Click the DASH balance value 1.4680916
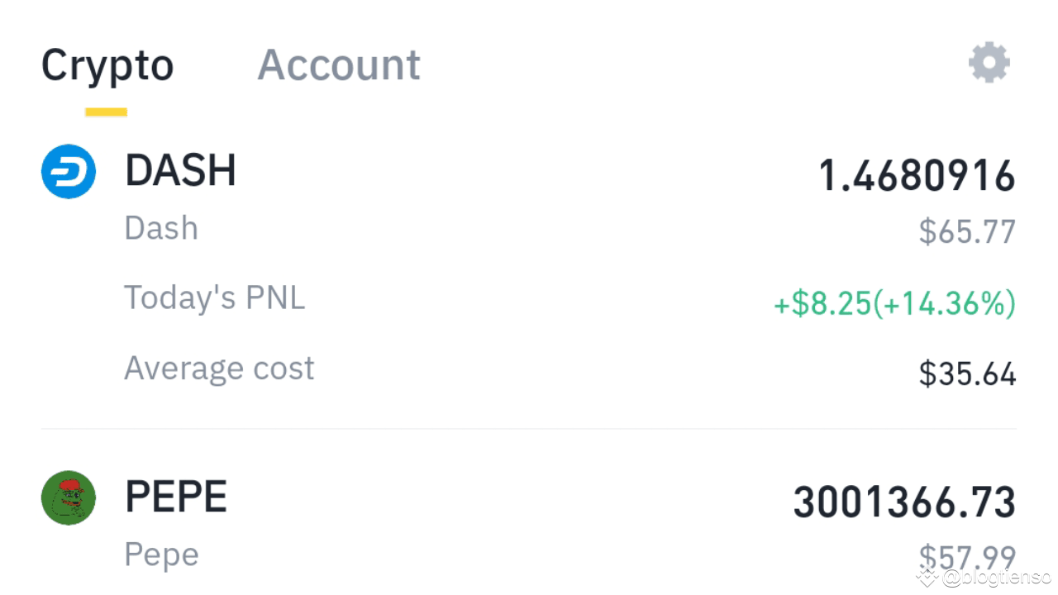The width and height of the screenshot is (1058, 595). (916, 175)
